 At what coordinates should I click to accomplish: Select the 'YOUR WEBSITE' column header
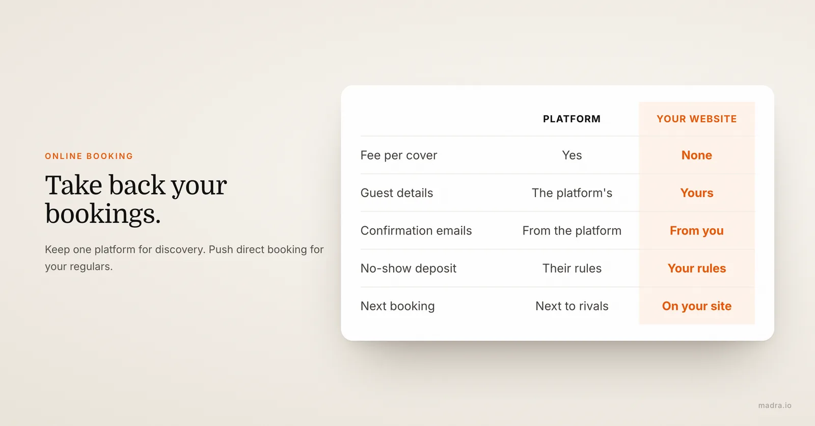click(x=697, y=119)
